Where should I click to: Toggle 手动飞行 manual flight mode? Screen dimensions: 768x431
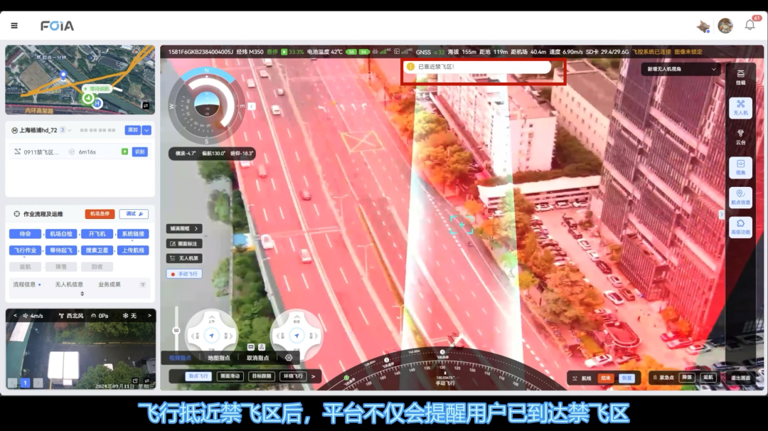click(x=184, y=274)
